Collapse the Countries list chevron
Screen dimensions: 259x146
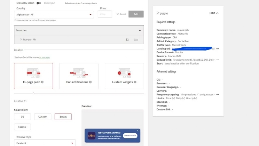pos(140,30)
